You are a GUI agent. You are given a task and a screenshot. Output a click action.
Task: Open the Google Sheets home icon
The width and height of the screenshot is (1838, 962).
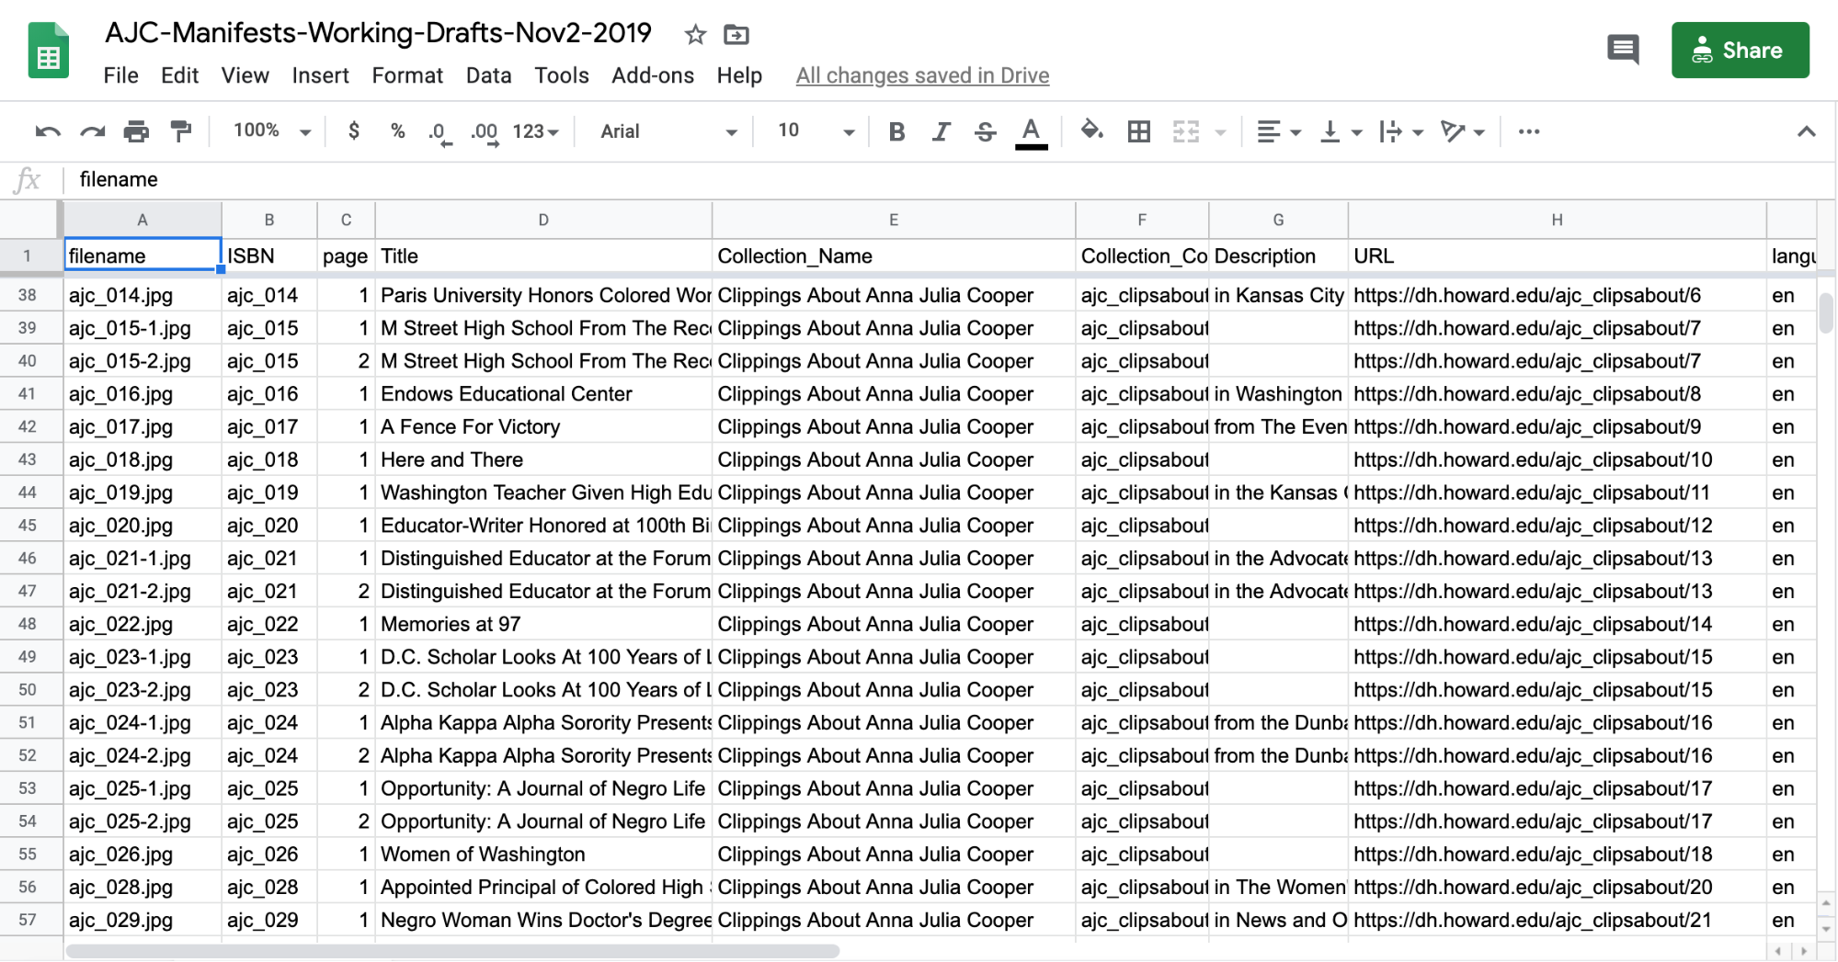point(49,51)
